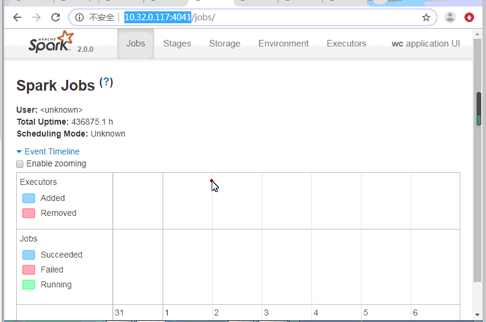The image size is (486, 322).
Task: Click the (?) help link beside Spark Jobs
Action: coord(106,82)
